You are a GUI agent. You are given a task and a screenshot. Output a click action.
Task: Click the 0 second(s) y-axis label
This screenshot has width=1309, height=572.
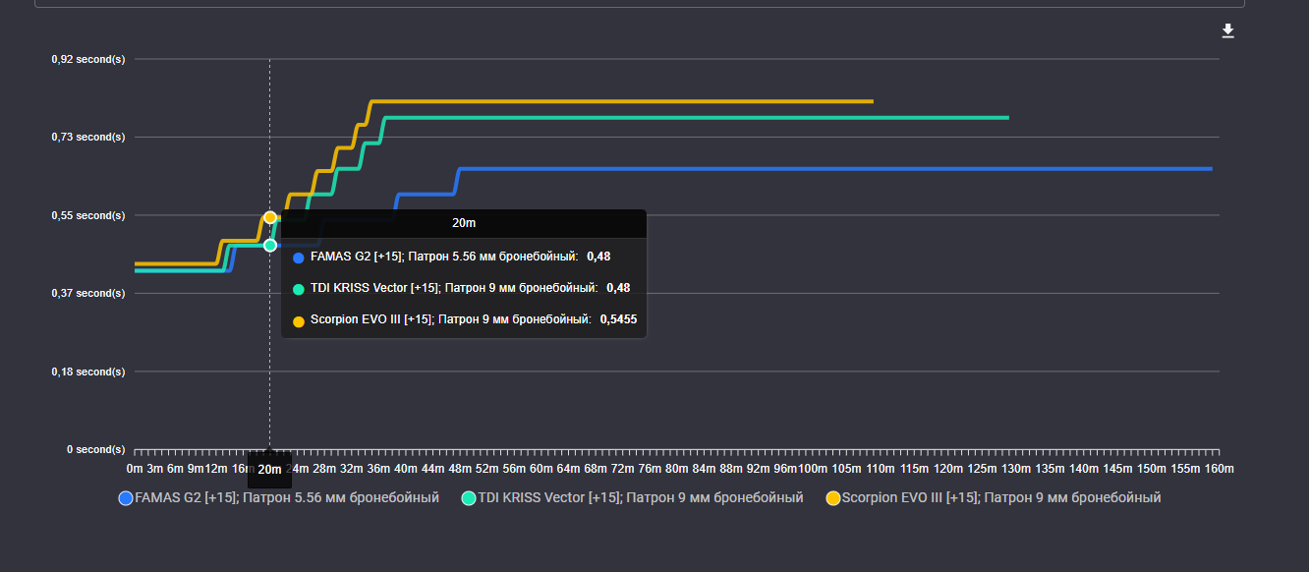(96, 449)
